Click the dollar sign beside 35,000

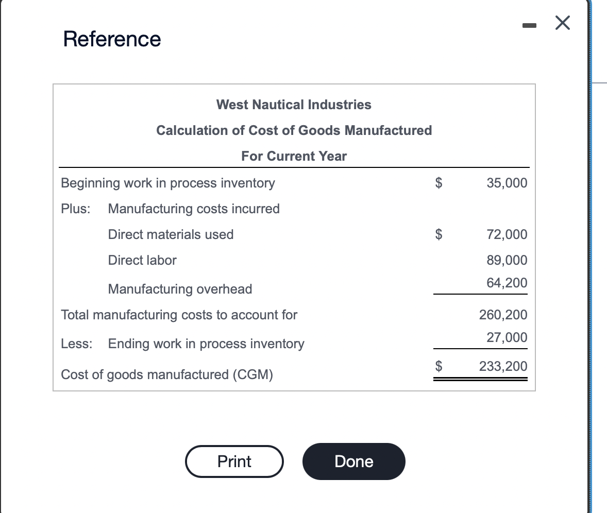coord(439,183)
